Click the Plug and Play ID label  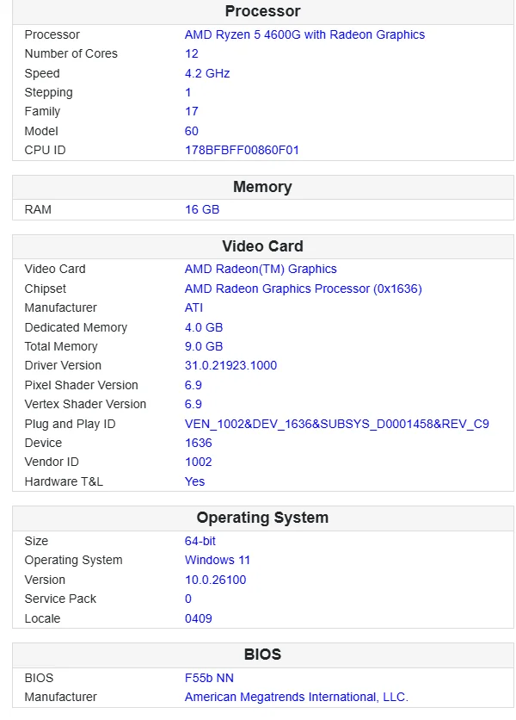[71, 424]
